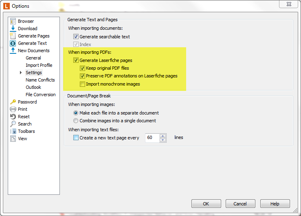Click the lines number field showing 60
Viewport: 301px width, 216px height.
point(152,138)
